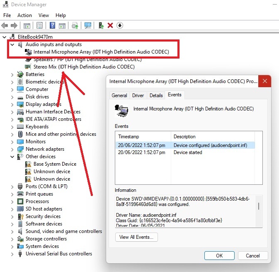Show/hide console tree toolbar icon
This screenshot has width=279, height=272.
click(x=27, y=25)
